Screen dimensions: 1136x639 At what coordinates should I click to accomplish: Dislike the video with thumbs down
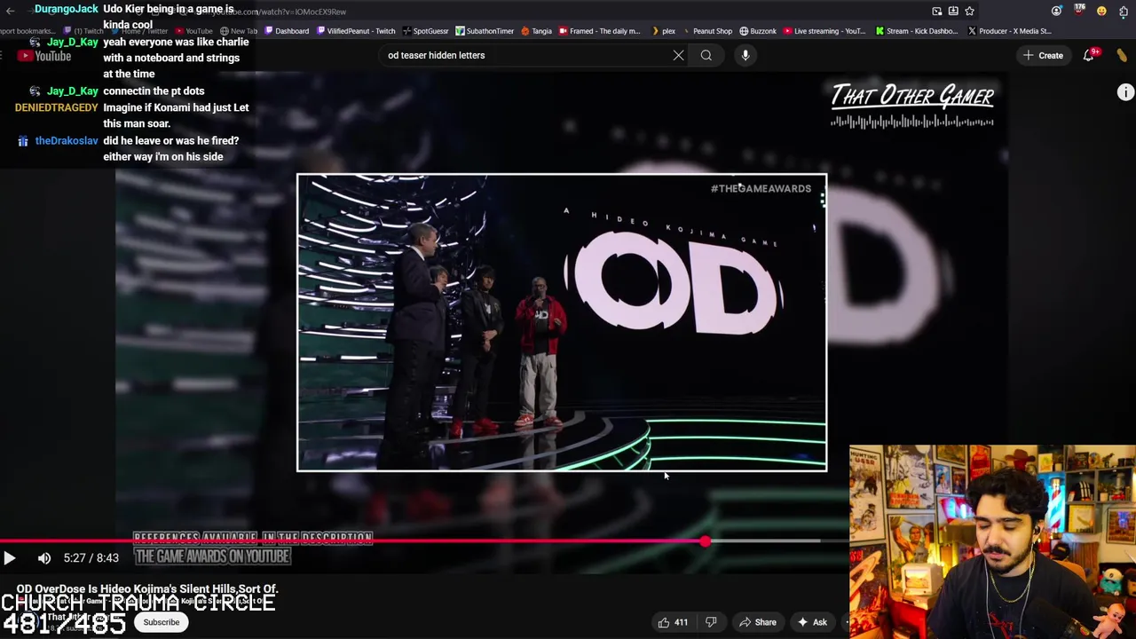(711, 622)
